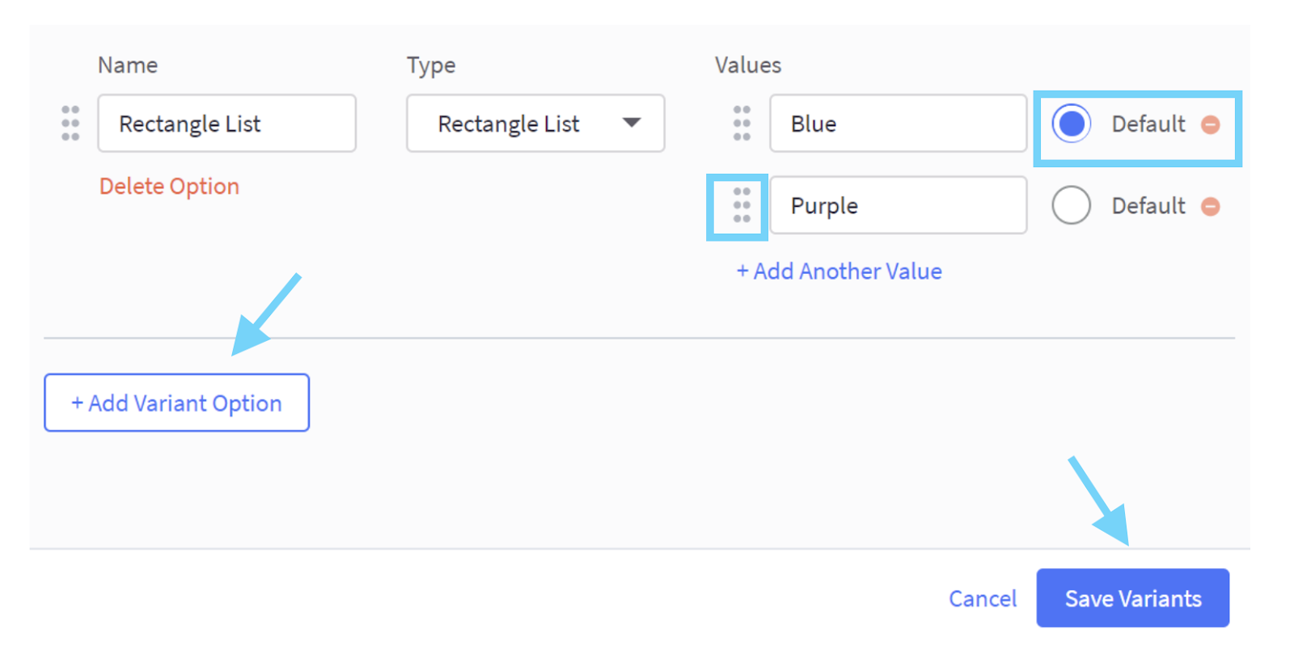
Task: Remove the Purple value with the minus icon
Action: pos(1211,207)
